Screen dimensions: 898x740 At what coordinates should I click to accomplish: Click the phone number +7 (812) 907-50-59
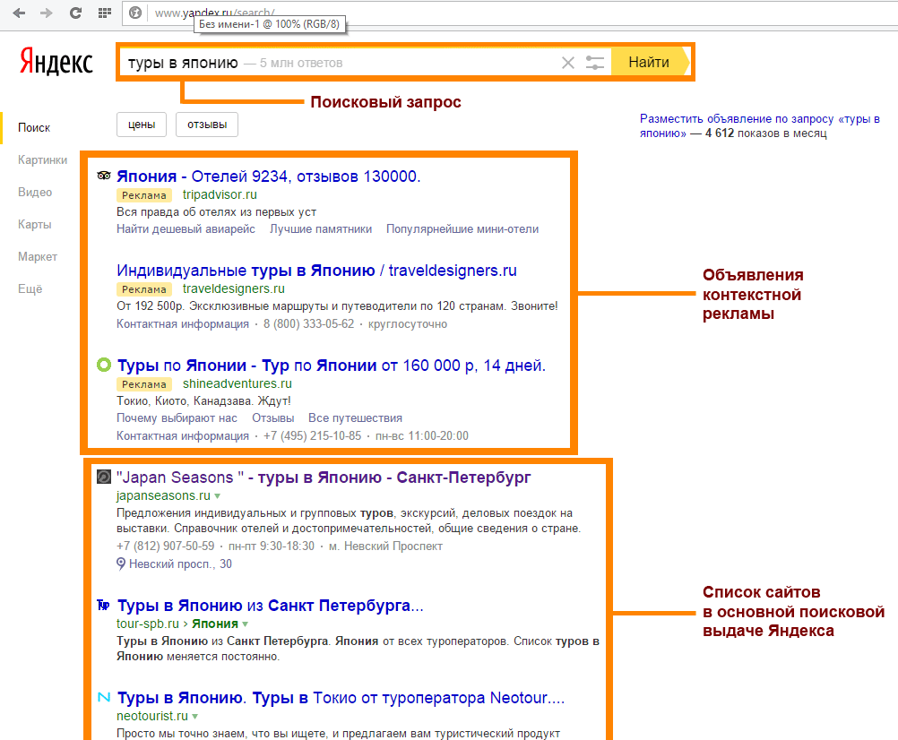166,546
